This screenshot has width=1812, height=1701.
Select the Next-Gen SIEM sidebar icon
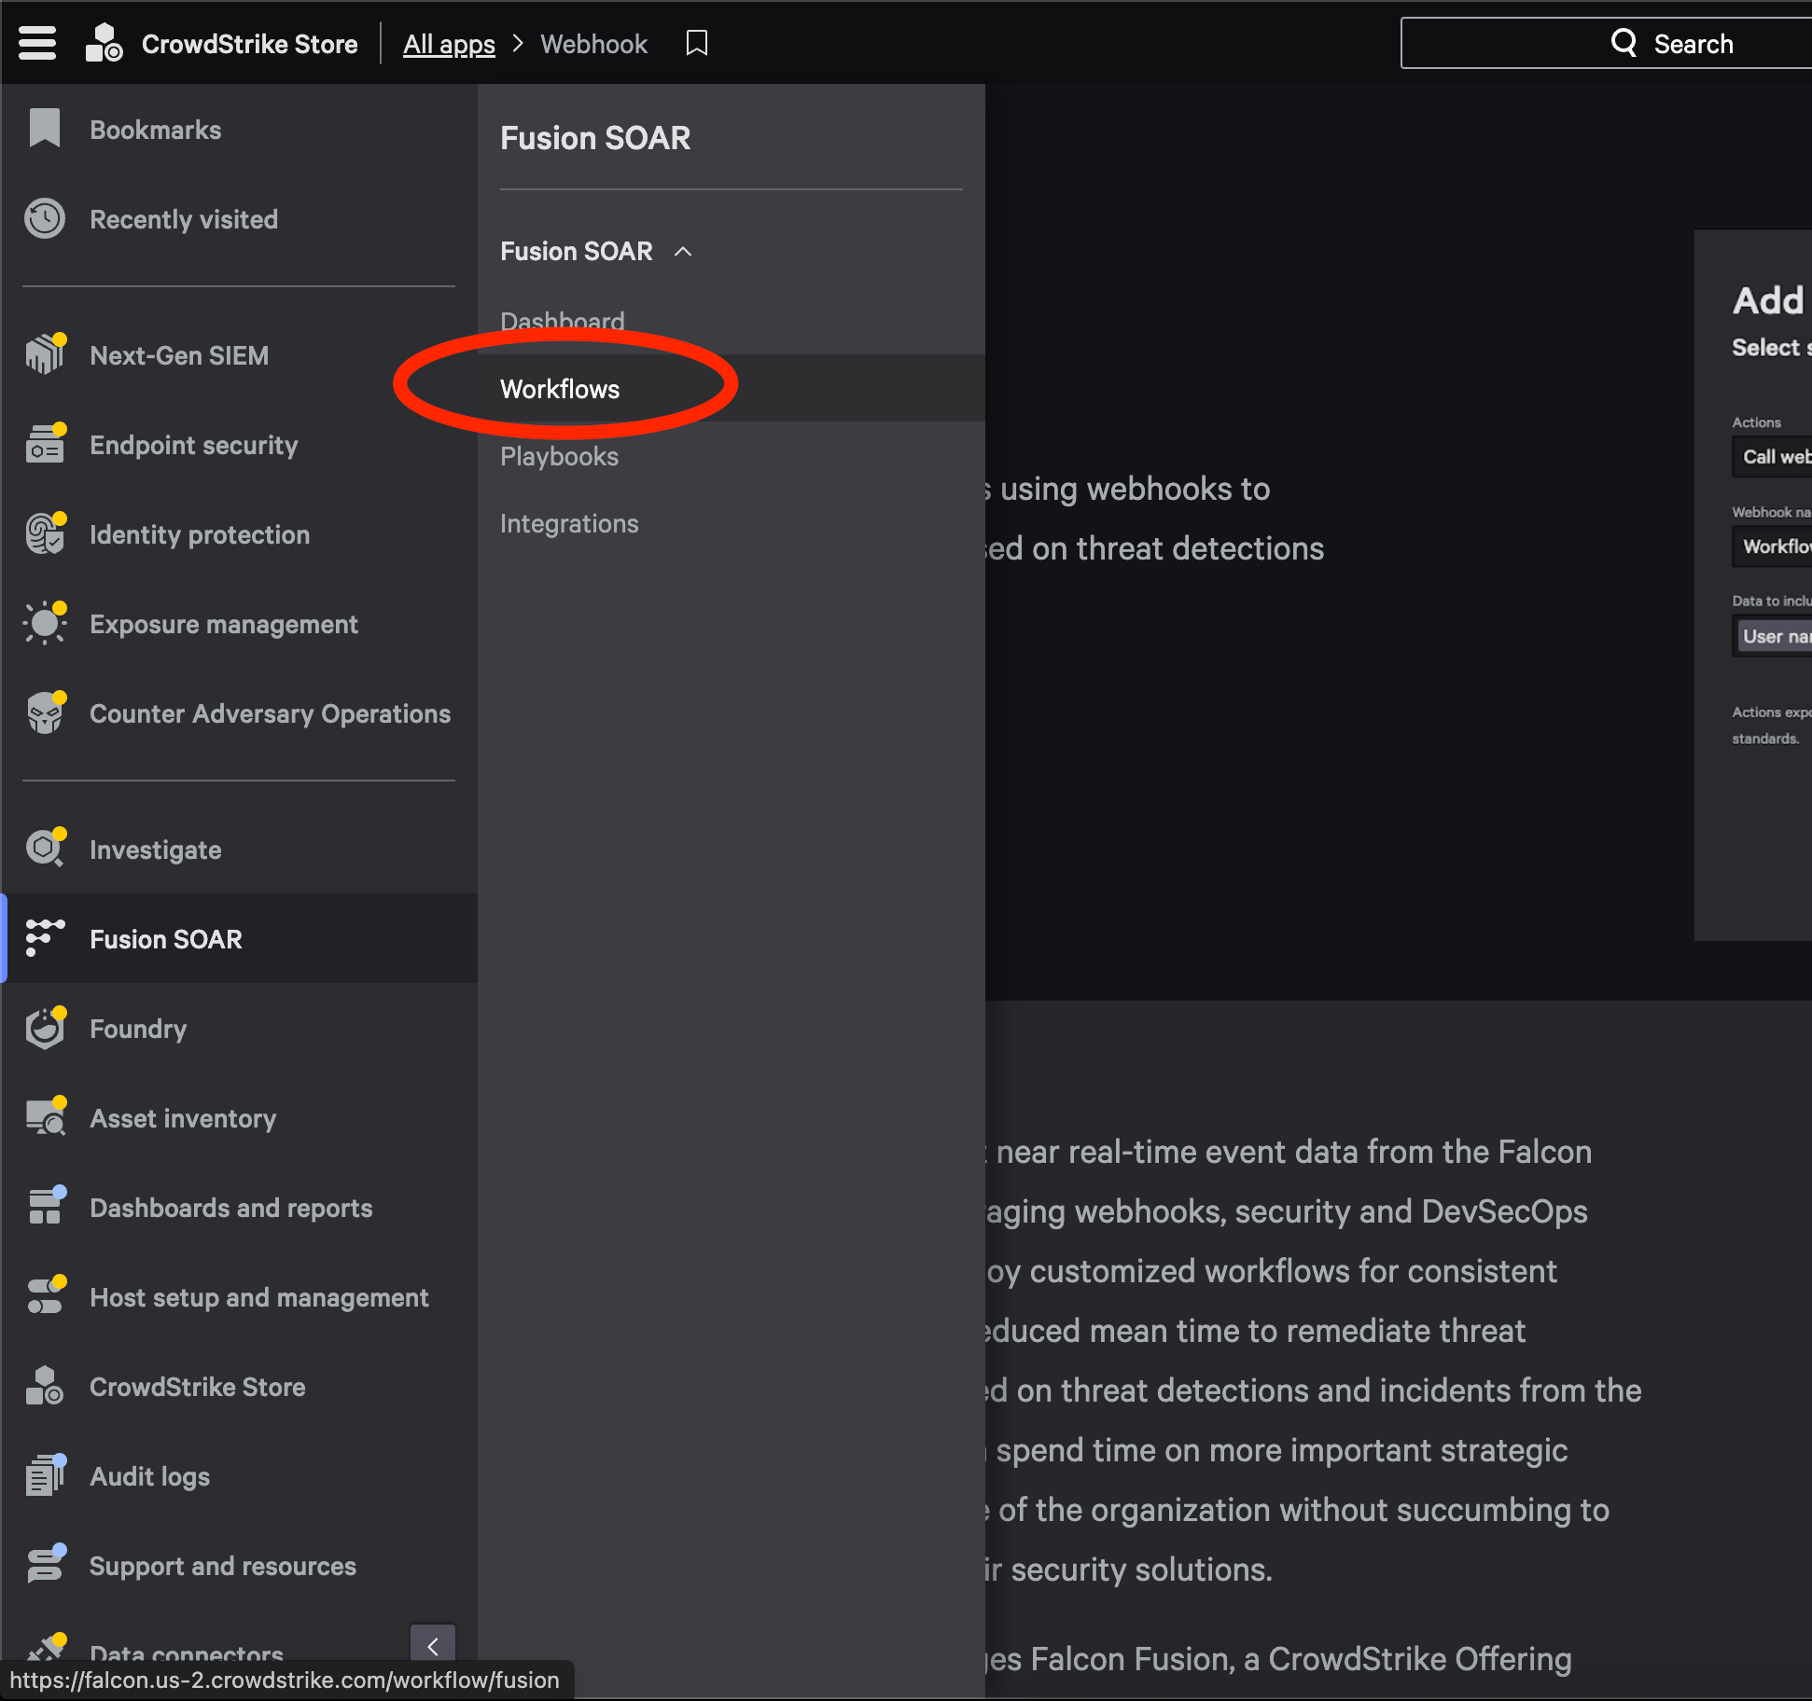46,354
